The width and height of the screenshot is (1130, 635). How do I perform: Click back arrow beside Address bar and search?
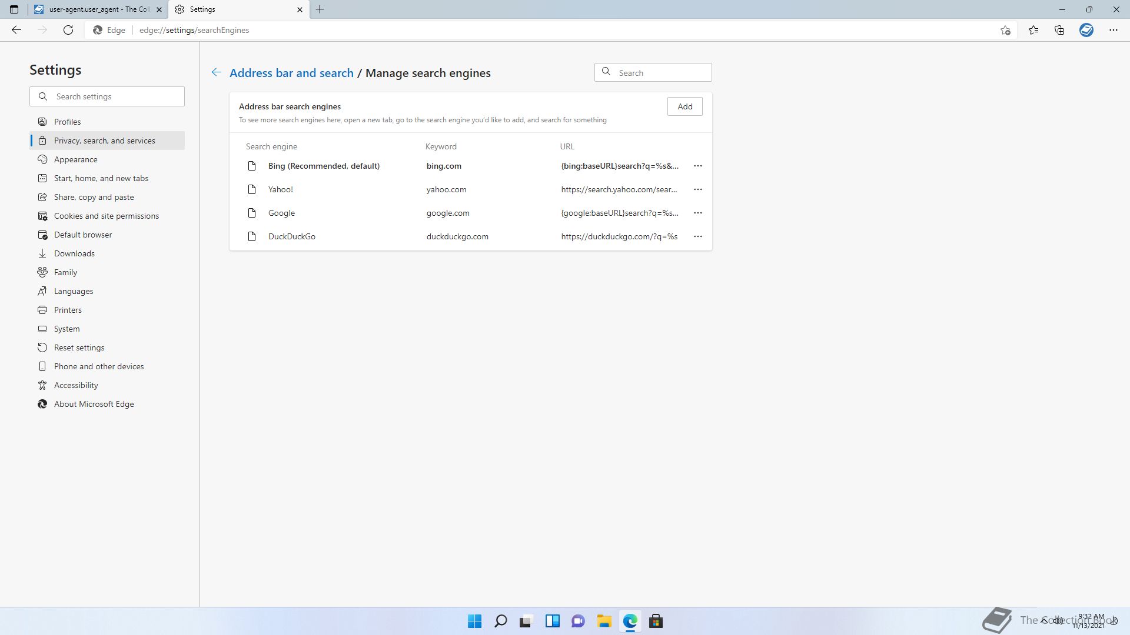(x=217, y=72)
